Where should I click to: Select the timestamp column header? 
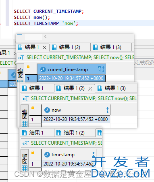tap(69, 155)
